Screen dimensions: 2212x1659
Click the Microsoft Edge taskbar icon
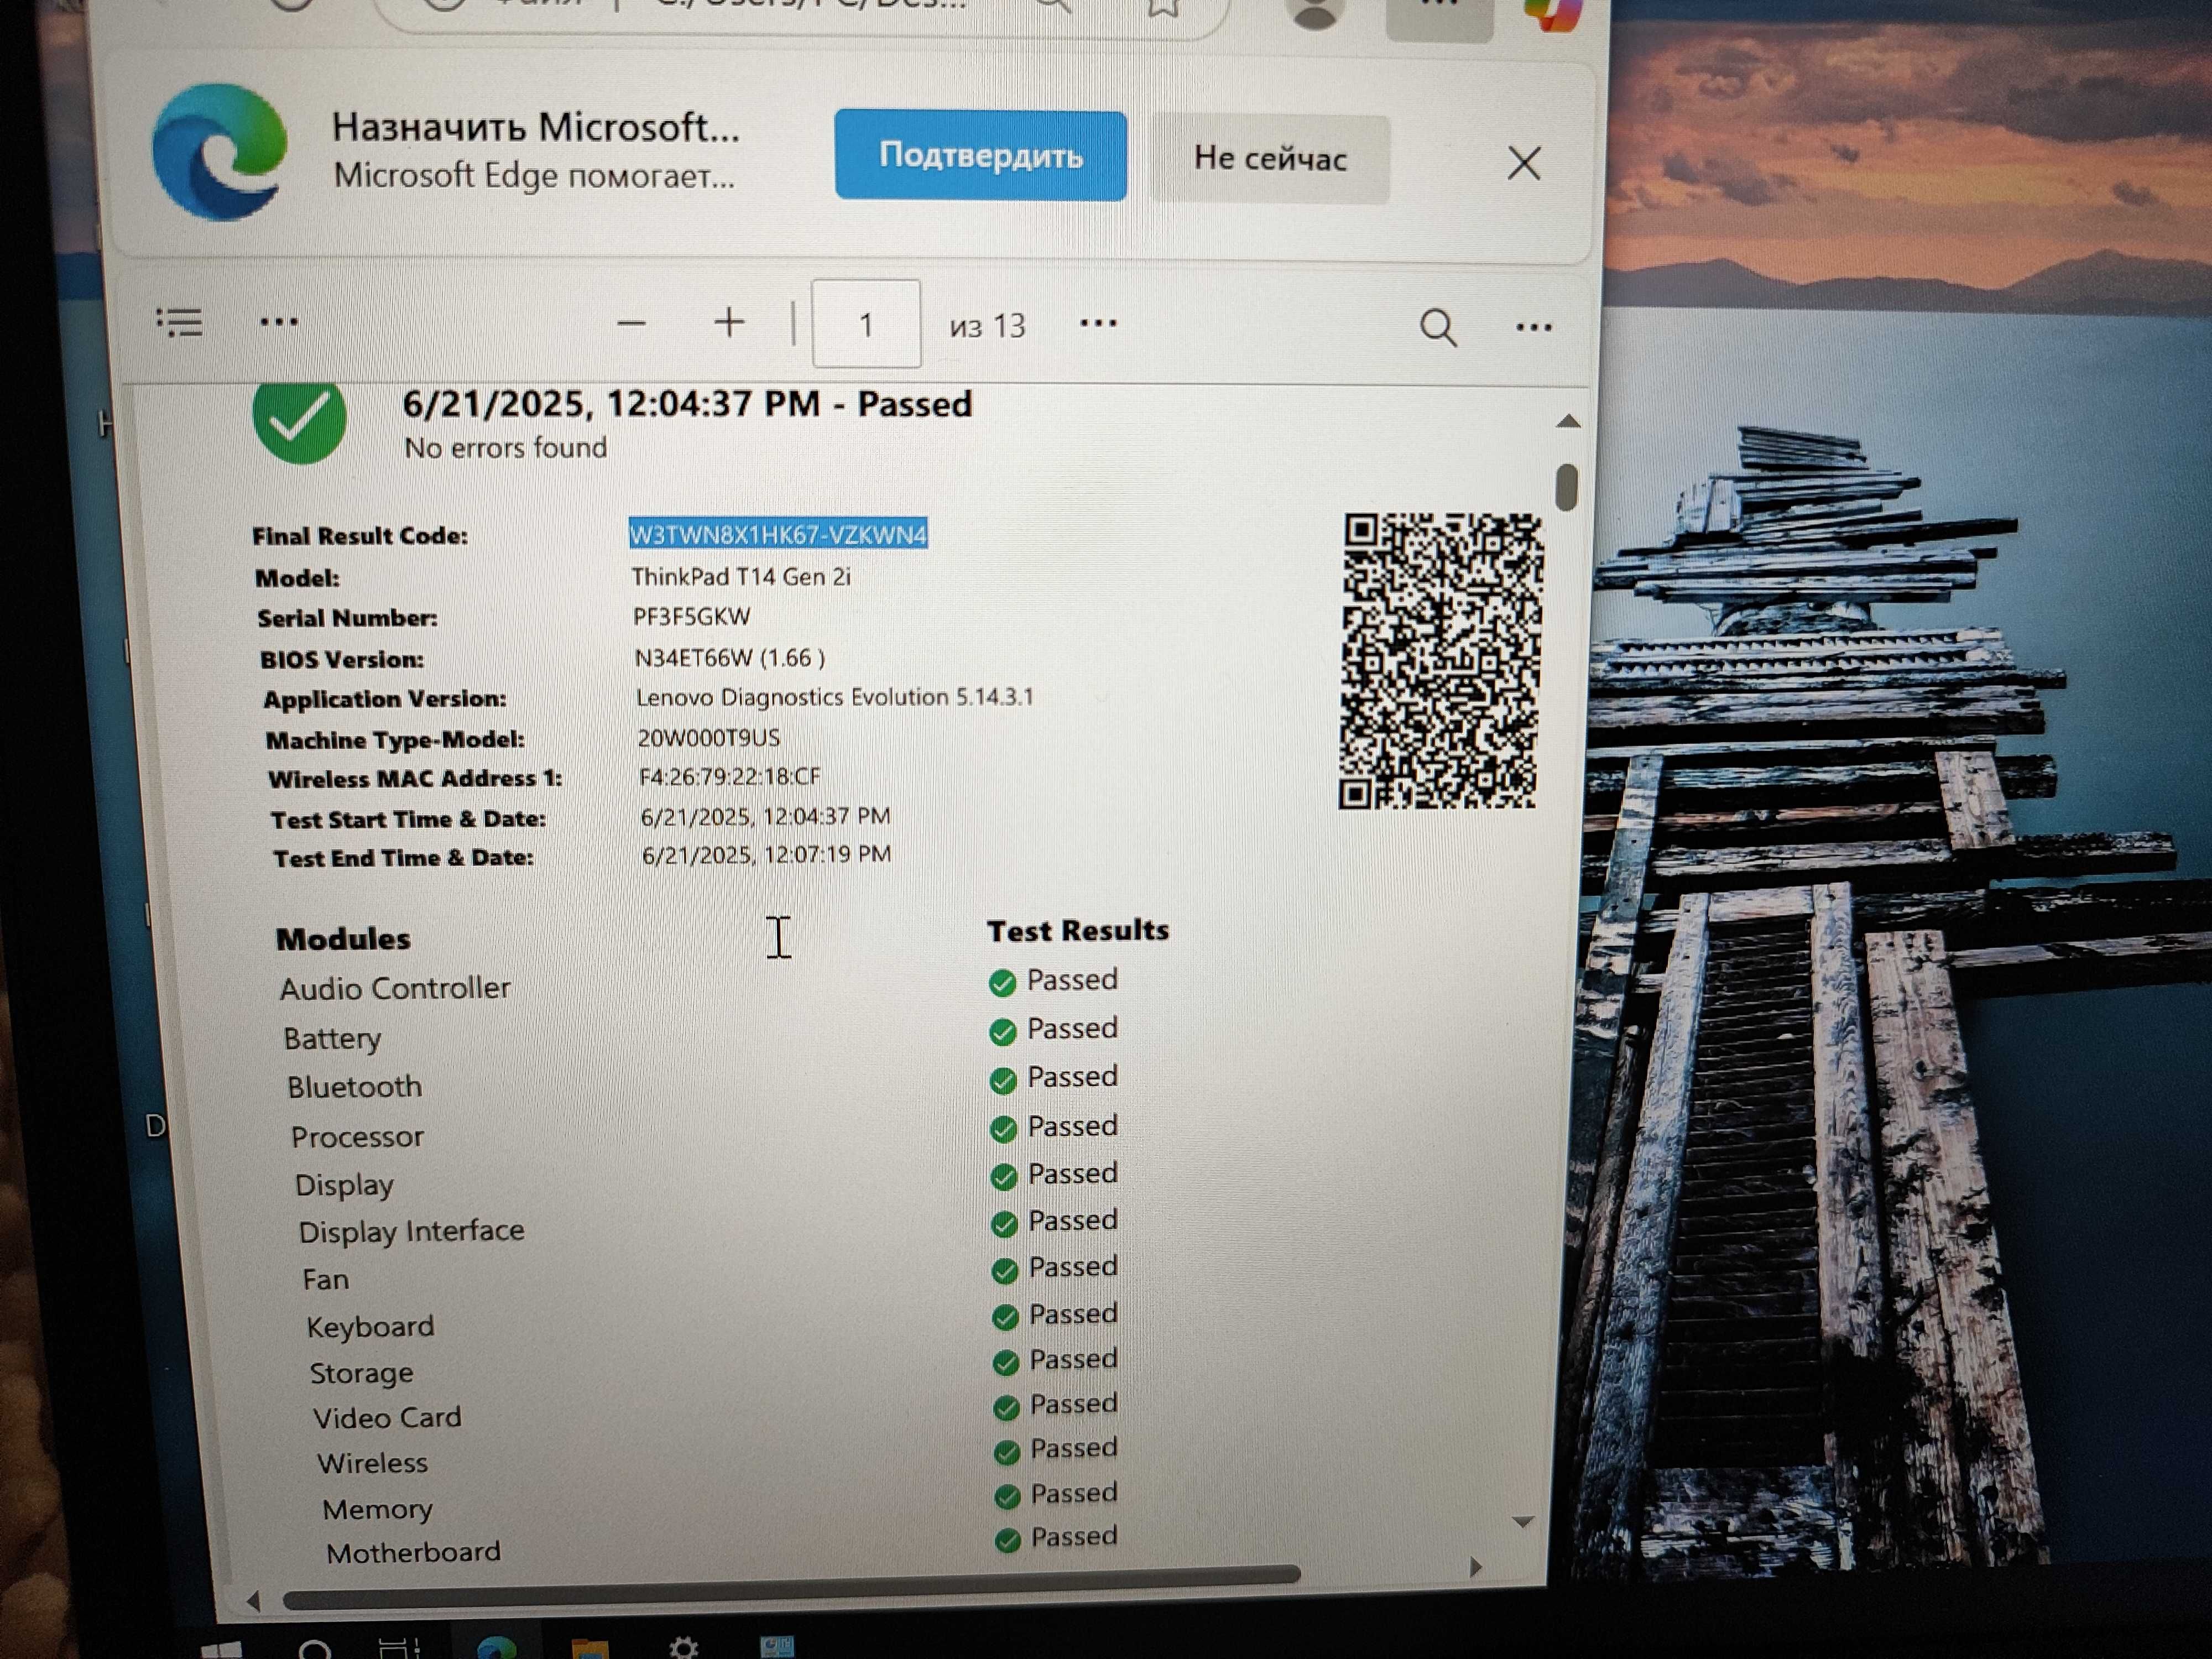[496, 1647]
